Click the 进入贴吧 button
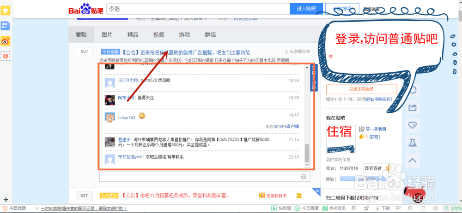The width and height of the screenshot is (462, 213). pos(306,9)
